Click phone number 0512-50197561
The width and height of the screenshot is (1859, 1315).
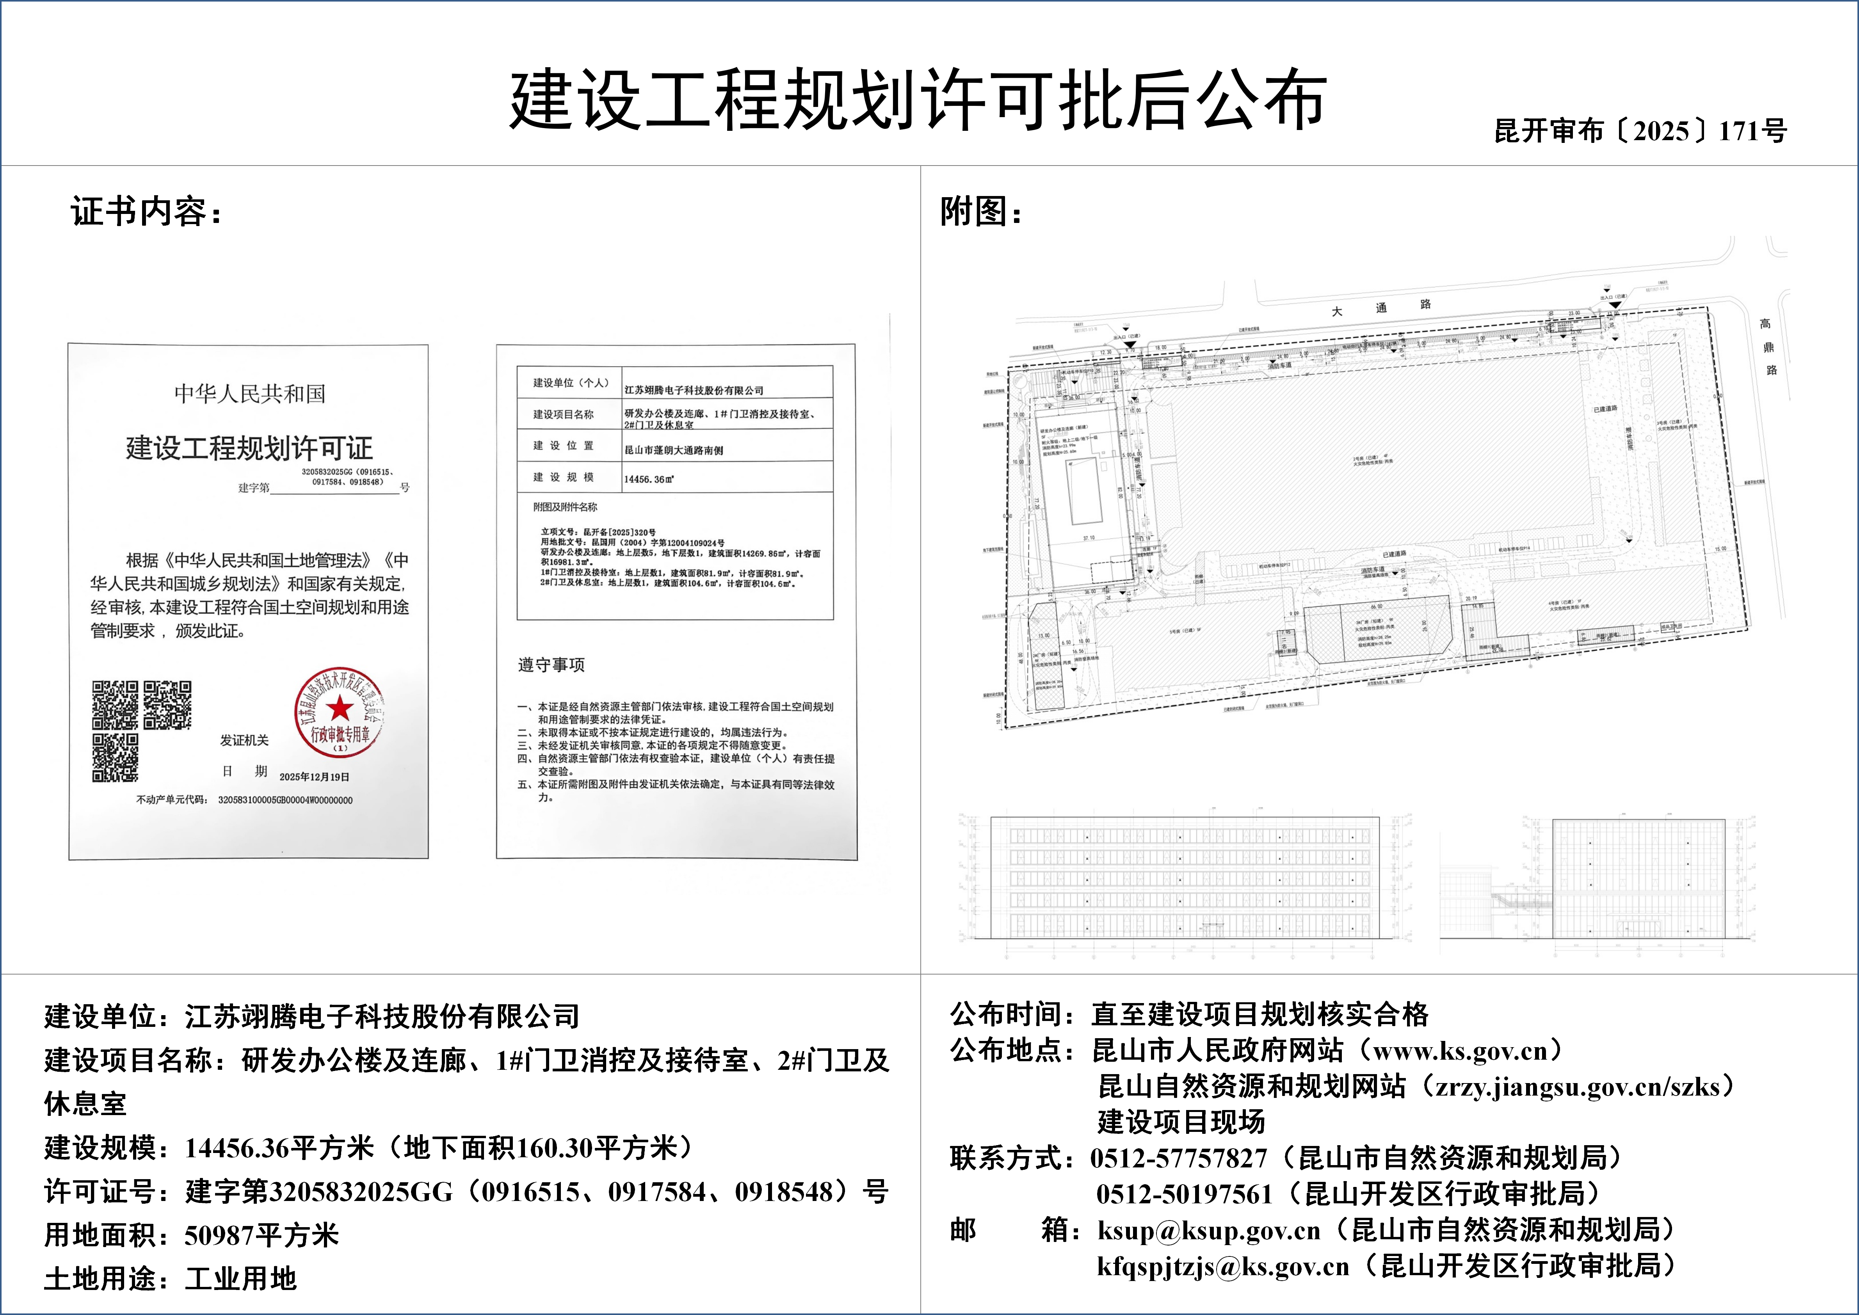click(1184, 1194)
